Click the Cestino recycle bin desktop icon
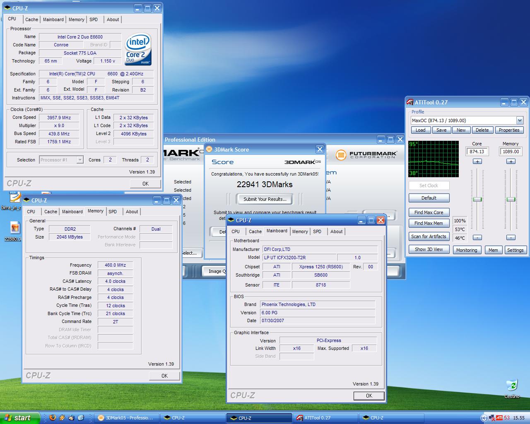The image size is (530, 424). click(x=512, y=389)
